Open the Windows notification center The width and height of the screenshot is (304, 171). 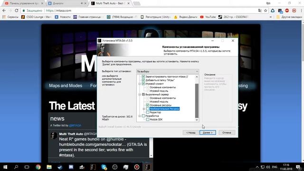[x=299, y=167]
